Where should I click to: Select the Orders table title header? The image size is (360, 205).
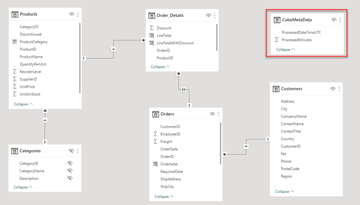point(167,114)
